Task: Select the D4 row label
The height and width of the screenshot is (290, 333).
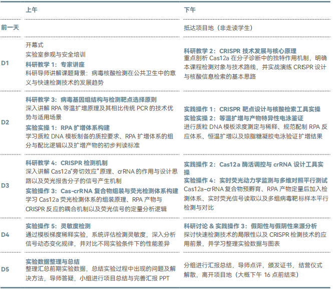Action: [5, 234]
